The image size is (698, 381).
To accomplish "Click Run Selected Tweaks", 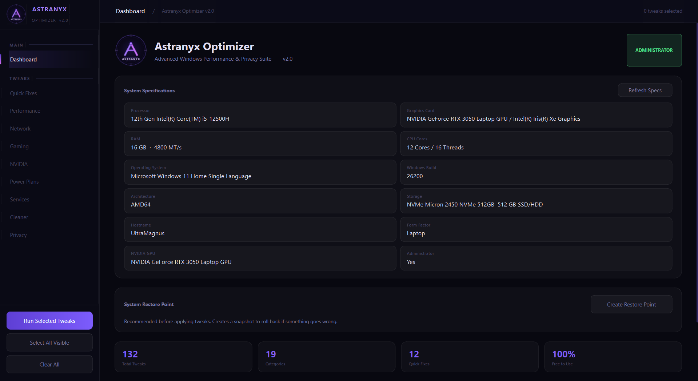I will coord(49,321).
